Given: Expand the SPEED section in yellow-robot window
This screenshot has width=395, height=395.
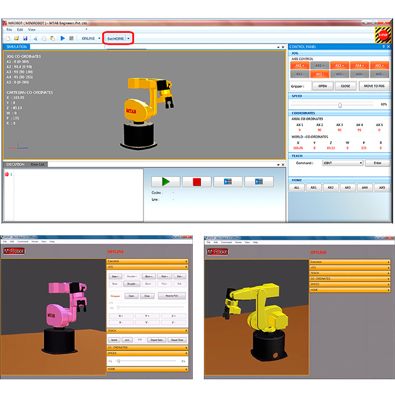Looking at the screenshot, I should (350, 284).
